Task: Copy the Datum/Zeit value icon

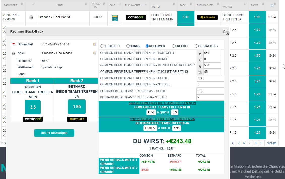Action: [95, 44]
